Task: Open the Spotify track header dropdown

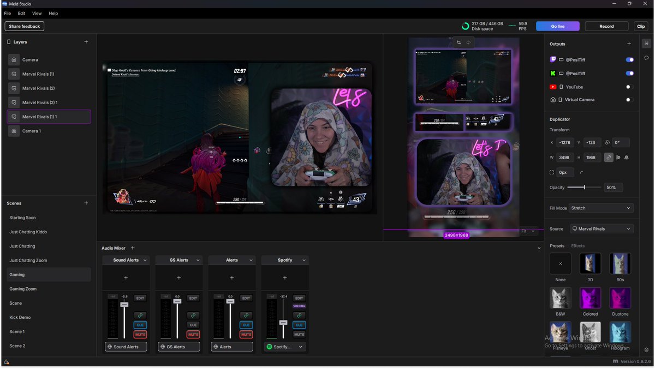Action: point(303,261)
